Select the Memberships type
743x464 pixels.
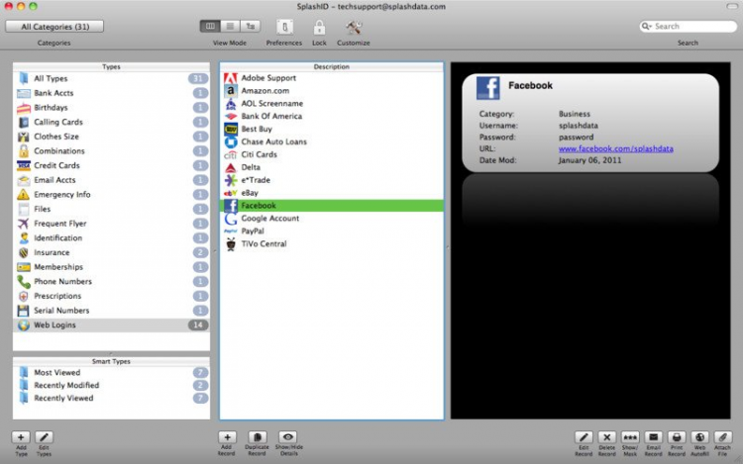(111, 267)
